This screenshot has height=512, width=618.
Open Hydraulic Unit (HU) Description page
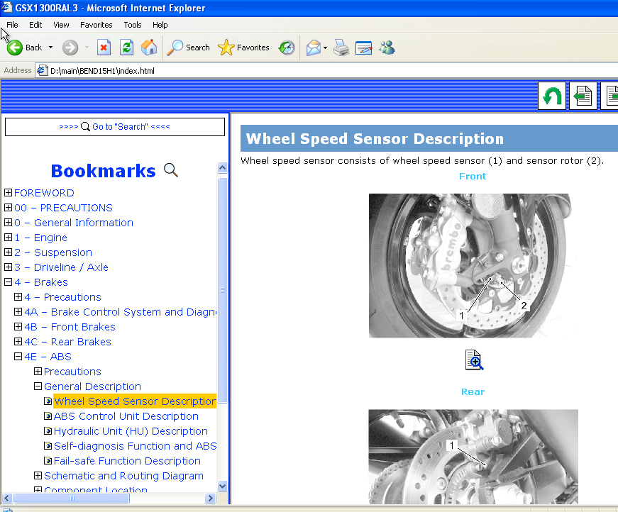point(131,431)
